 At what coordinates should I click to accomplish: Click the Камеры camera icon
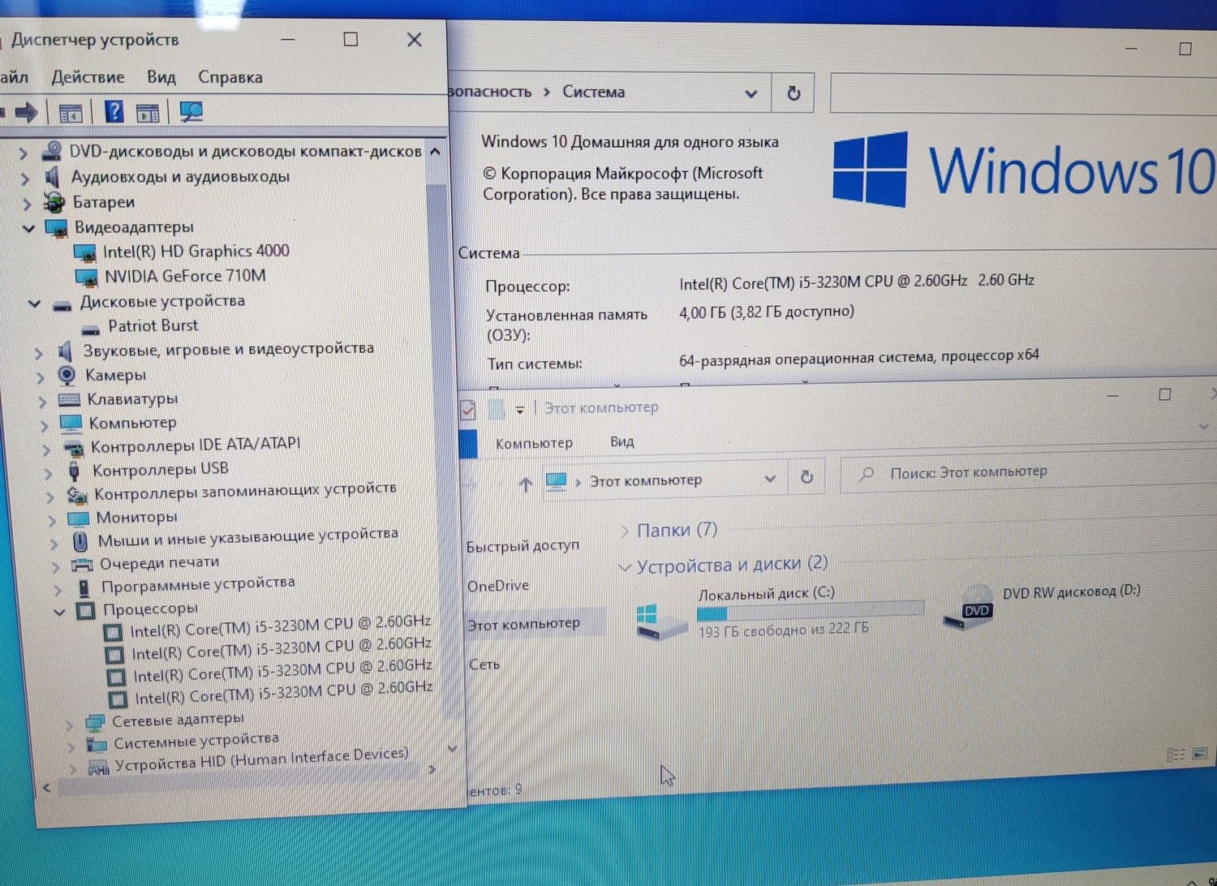click(67, 375)
